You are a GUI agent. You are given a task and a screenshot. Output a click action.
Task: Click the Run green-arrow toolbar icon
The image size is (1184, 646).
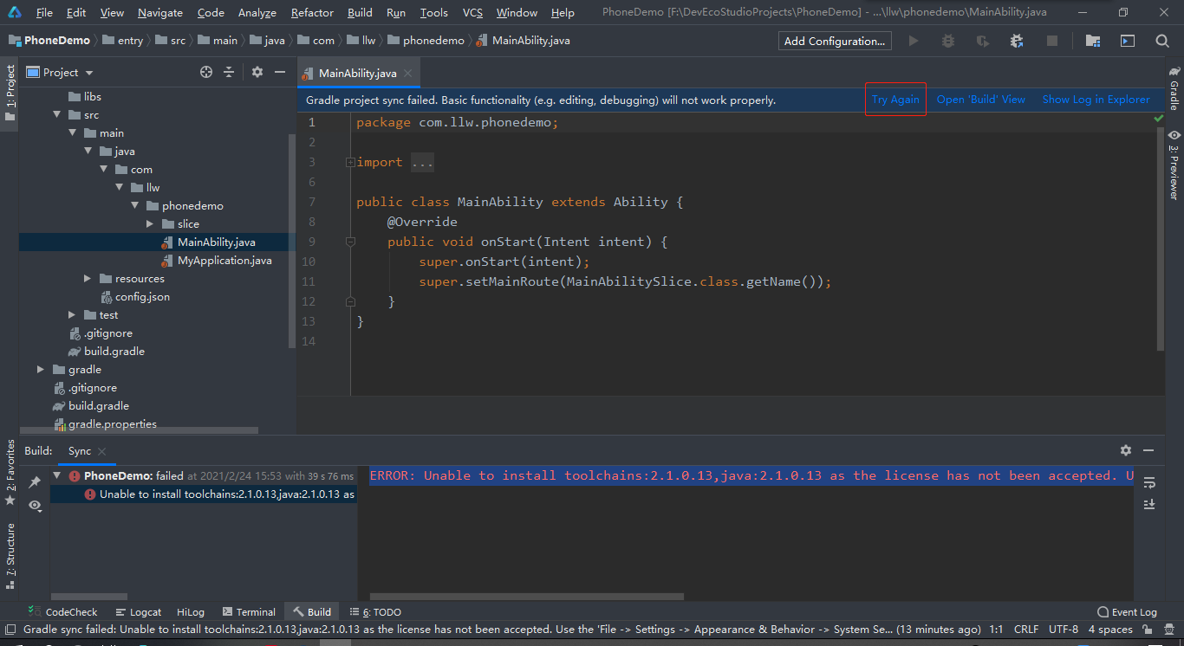tap(913, 41)
